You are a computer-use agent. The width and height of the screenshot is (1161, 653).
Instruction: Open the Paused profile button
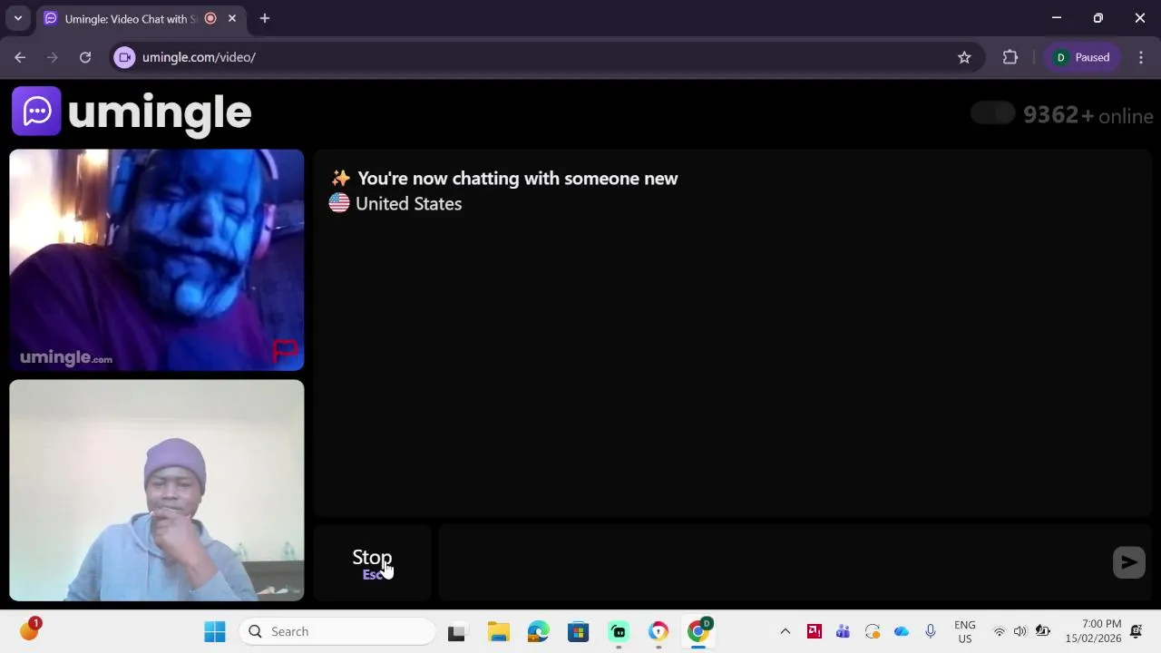coord(1082,57)
